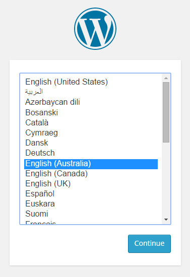The height and width of the screenshot is (277, 190).
Task: Select Dansk as the language
Action: click(91, 143)
